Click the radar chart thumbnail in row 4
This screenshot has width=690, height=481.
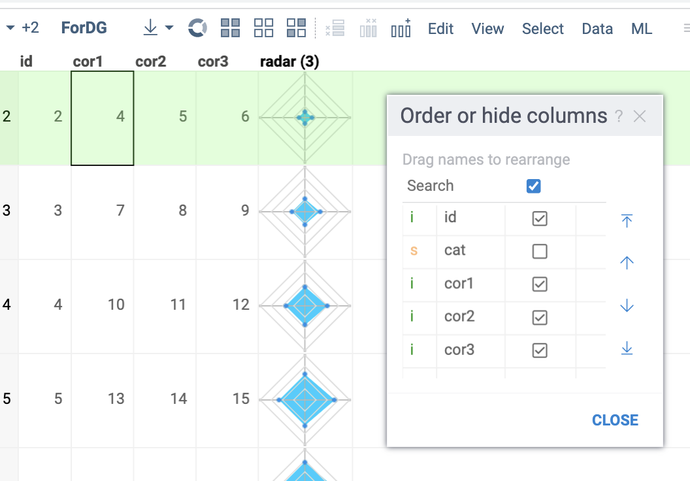coord(304,305)
